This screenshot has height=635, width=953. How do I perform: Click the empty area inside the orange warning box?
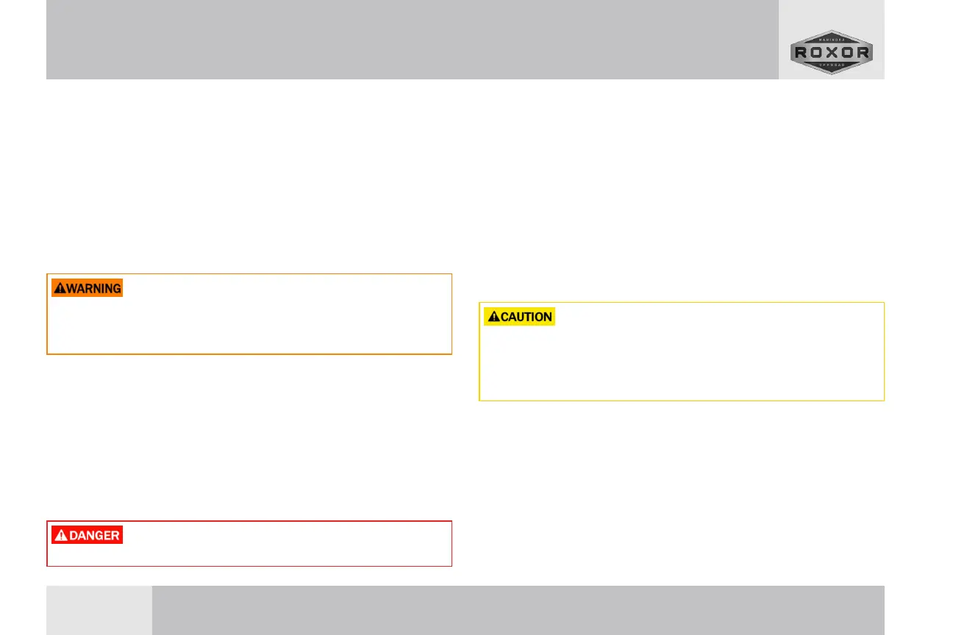tap(249, 323)
